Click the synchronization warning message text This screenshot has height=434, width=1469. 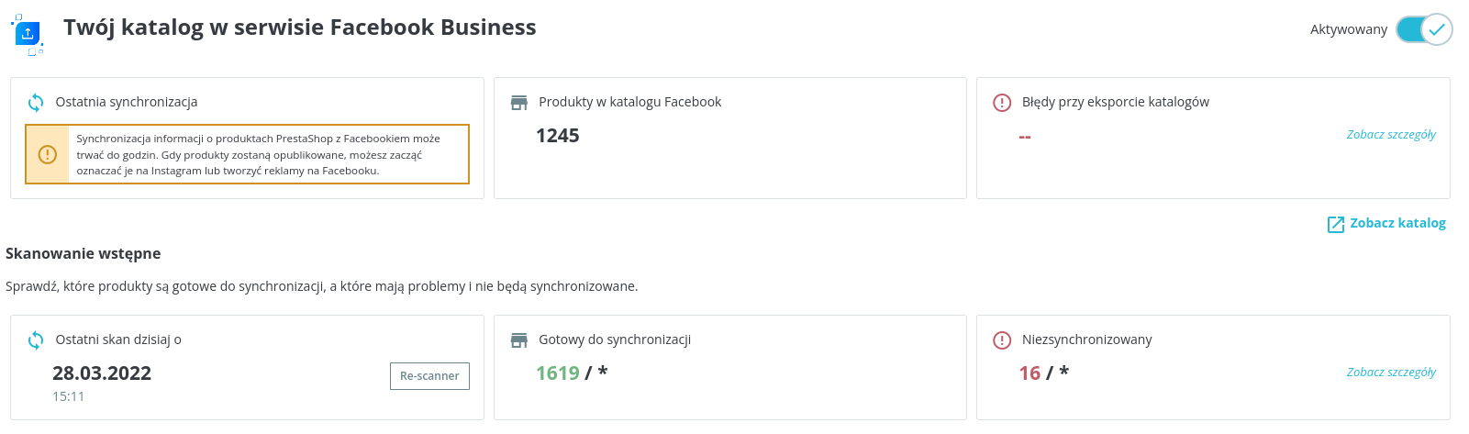(259, 154)
